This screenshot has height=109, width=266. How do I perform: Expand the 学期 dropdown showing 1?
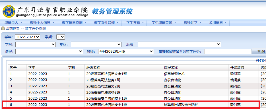[61, 37]
